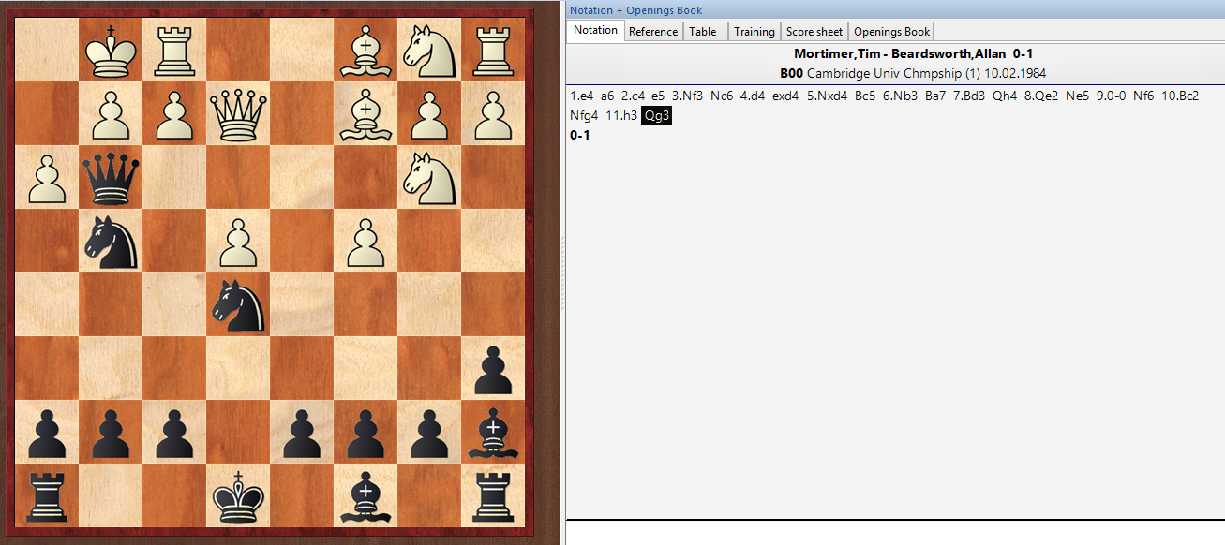
Task: Click the highlighted move Qg3
Action: [x=657, y=116]
